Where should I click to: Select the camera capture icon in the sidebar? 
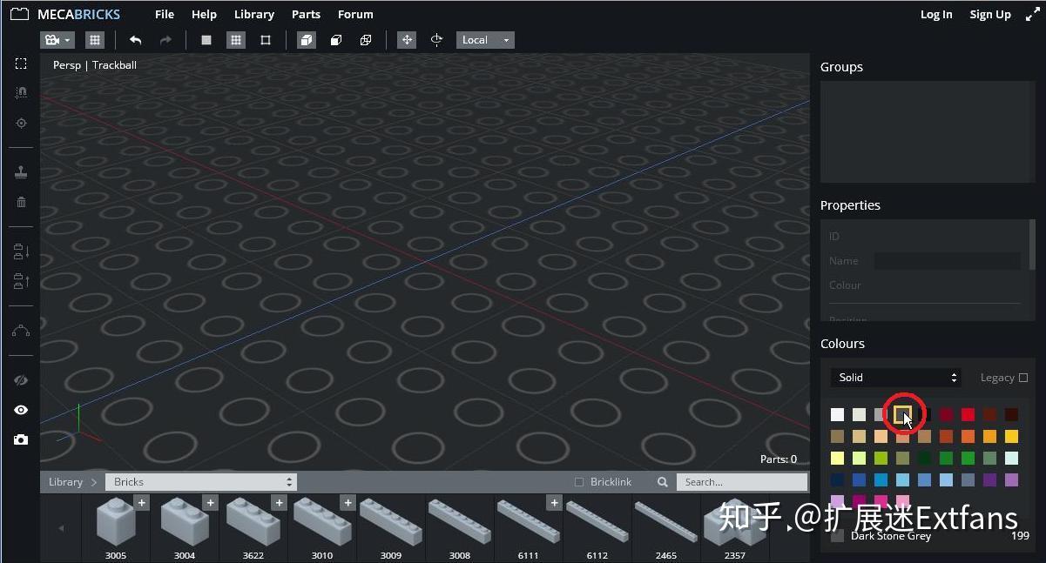point(21,439)
